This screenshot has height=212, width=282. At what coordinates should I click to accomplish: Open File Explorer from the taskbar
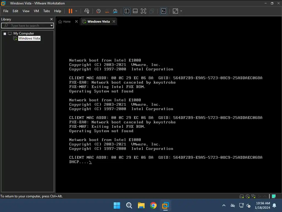[141, 205]
